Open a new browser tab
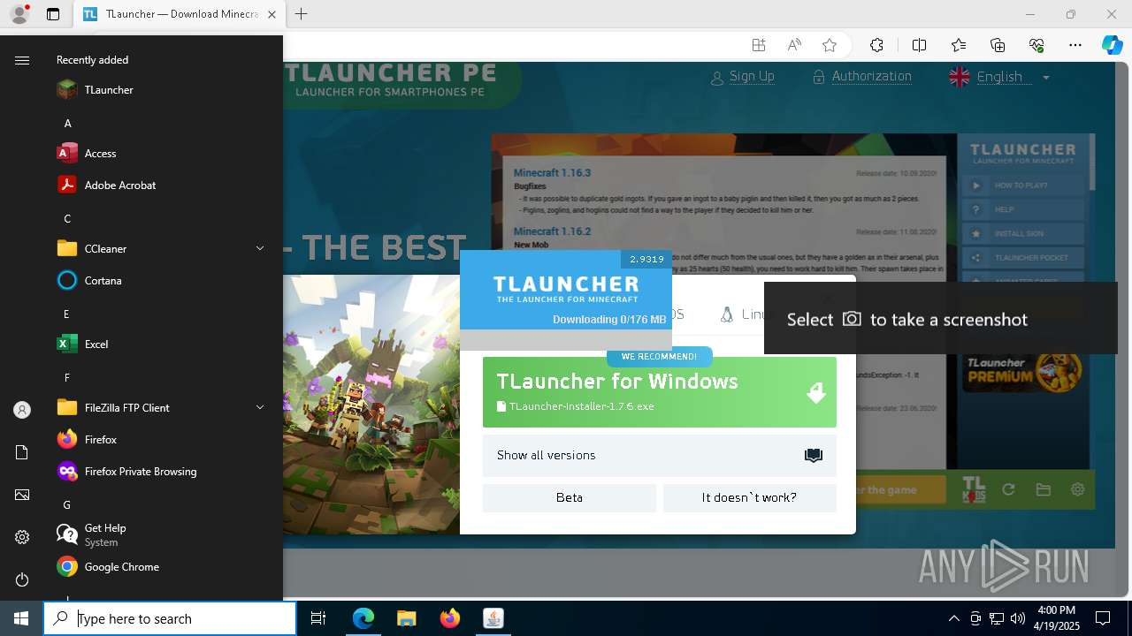 point(302,14)
